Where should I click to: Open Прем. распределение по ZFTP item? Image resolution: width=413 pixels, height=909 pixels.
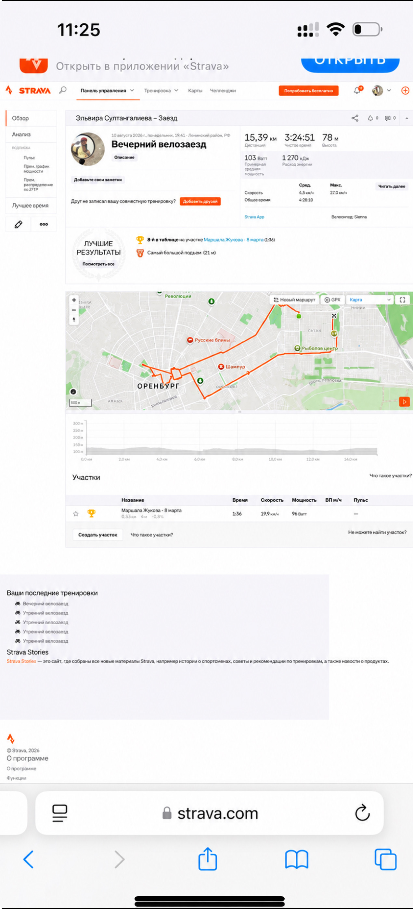[x=38, y=185]
